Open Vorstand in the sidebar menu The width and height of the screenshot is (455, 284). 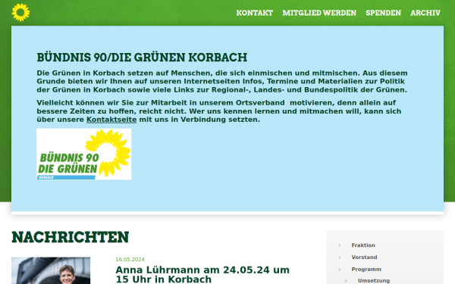tap(364, 257)
